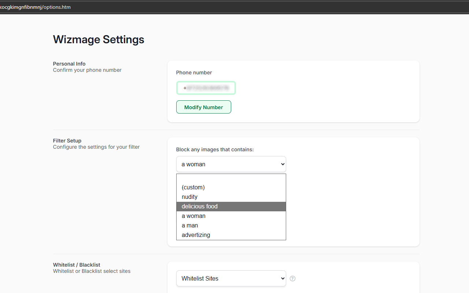This screenshot has height=293, width=469.
Task: Select 'delicious food' option
Action: point(231,206)
